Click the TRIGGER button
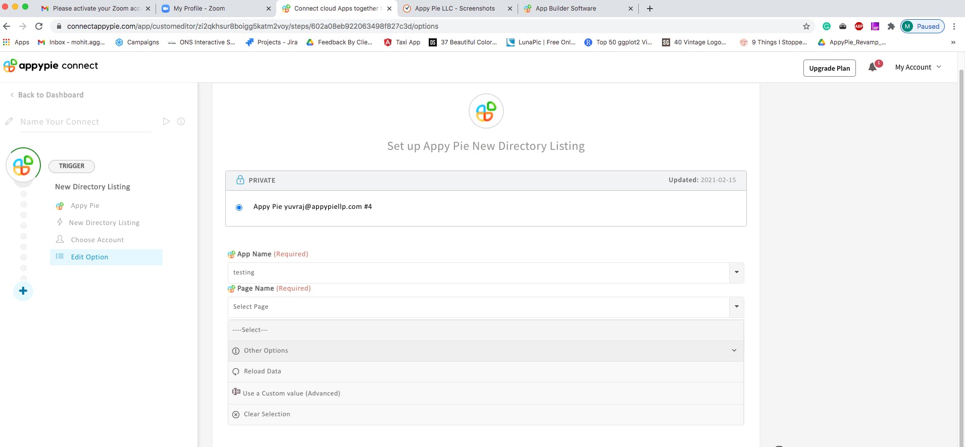Viewport: 965px width, 447px height. [x=72, y=166]
